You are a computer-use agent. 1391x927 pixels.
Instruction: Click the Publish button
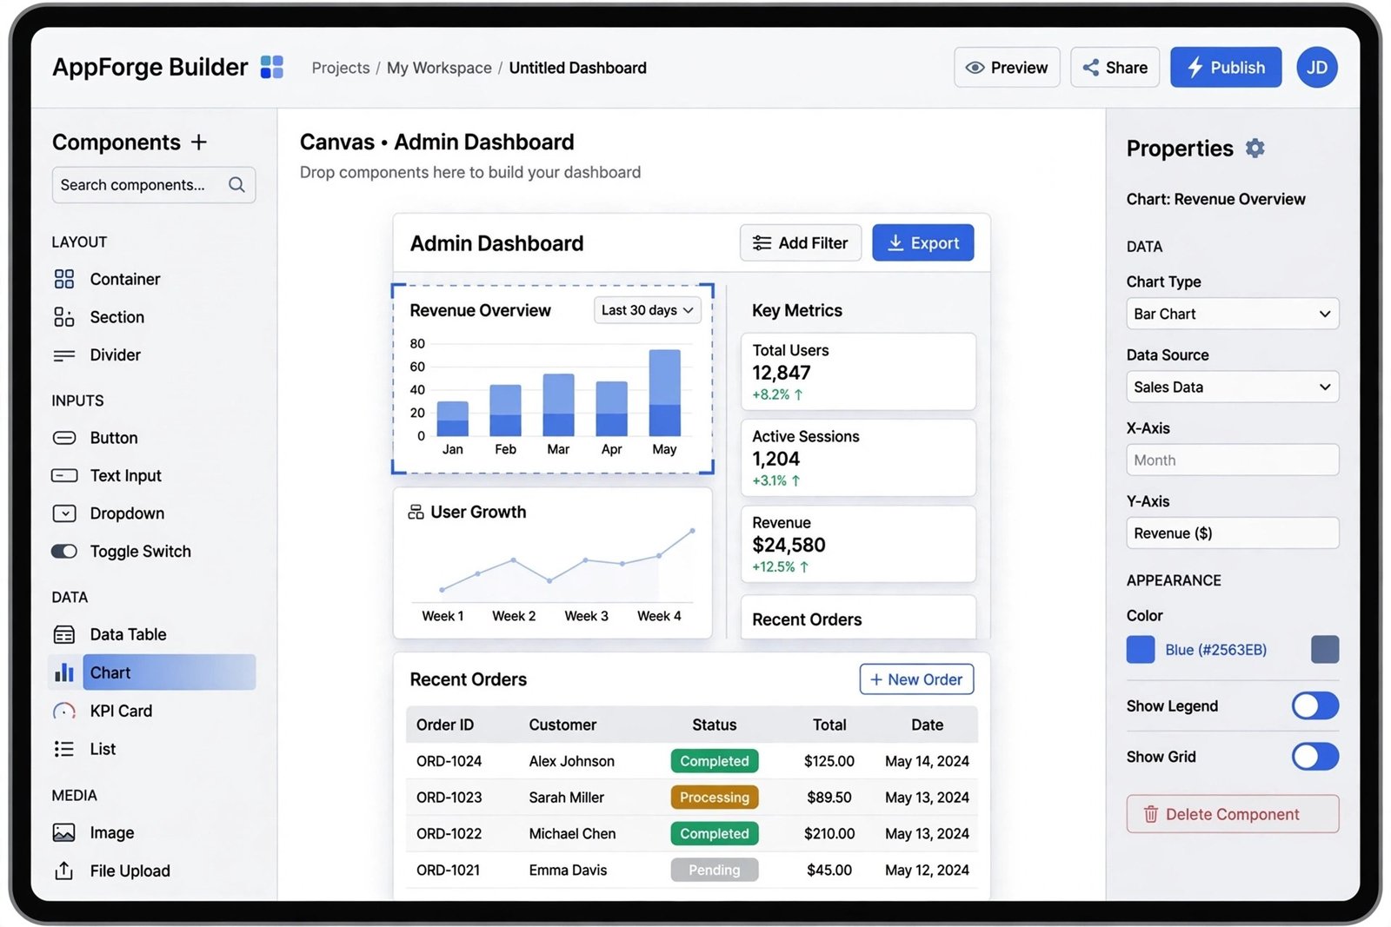pyautogui.click(x=1225, y=67)
